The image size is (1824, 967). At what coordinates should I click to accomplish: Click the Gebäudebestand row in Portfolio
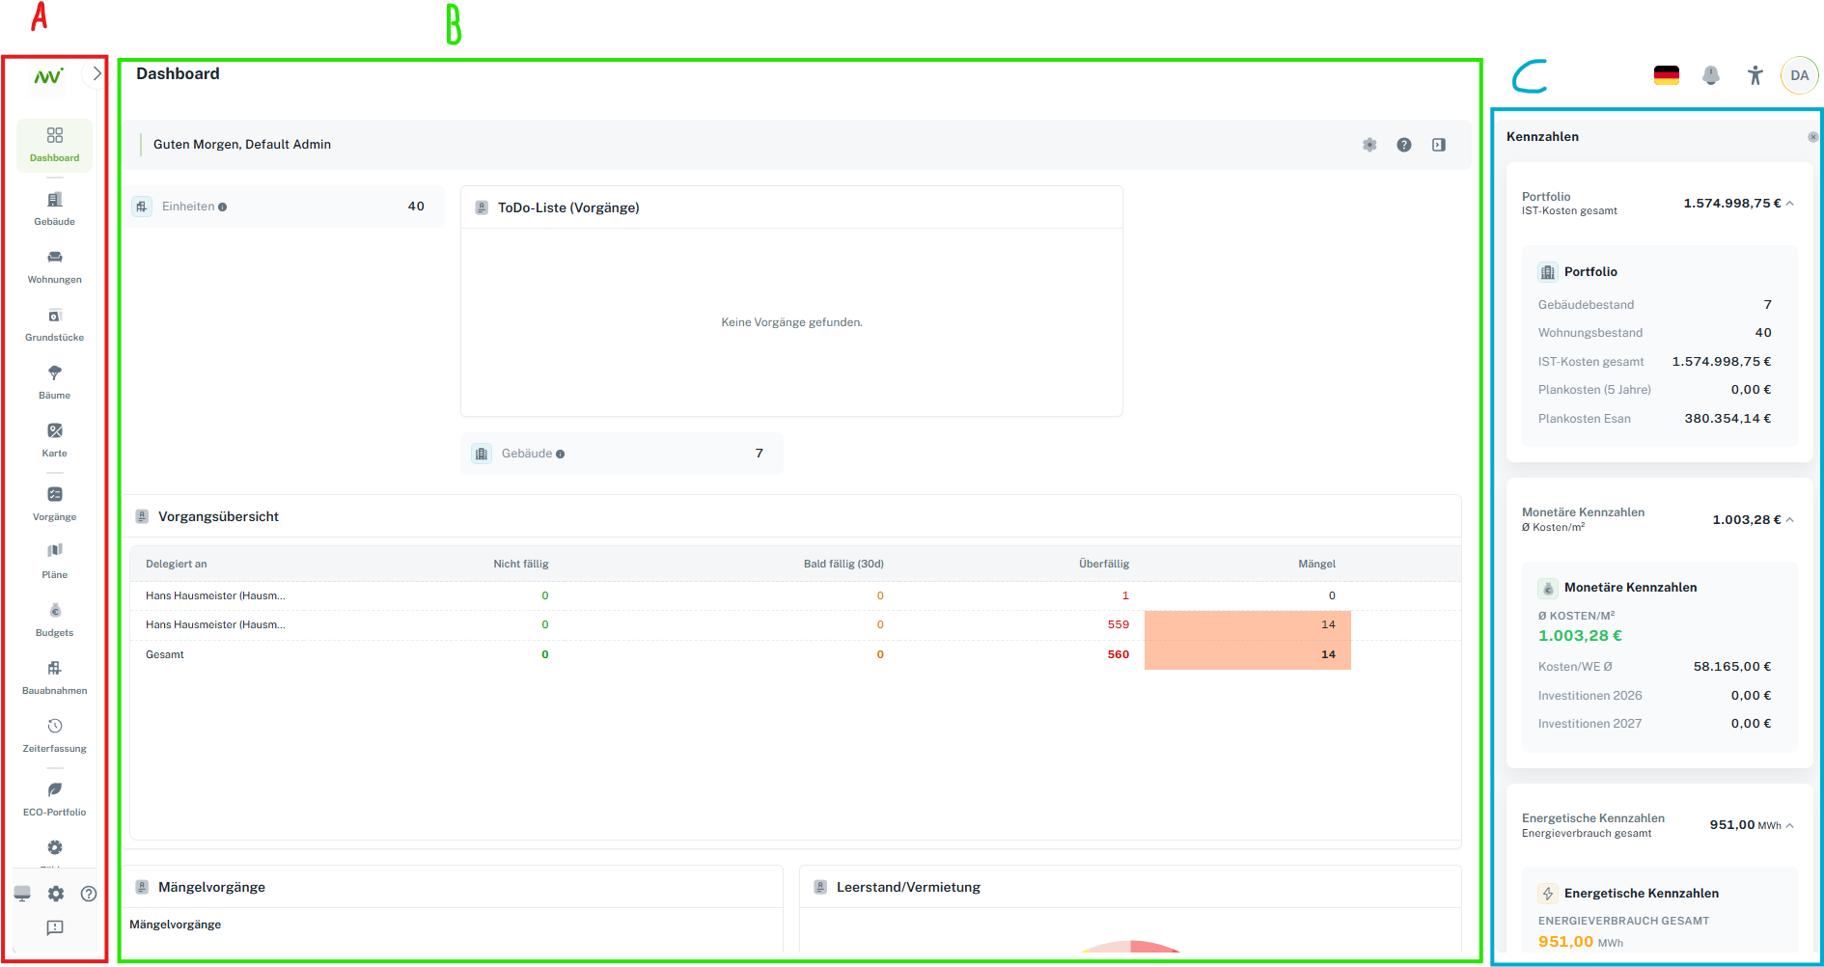[1655, 305]
